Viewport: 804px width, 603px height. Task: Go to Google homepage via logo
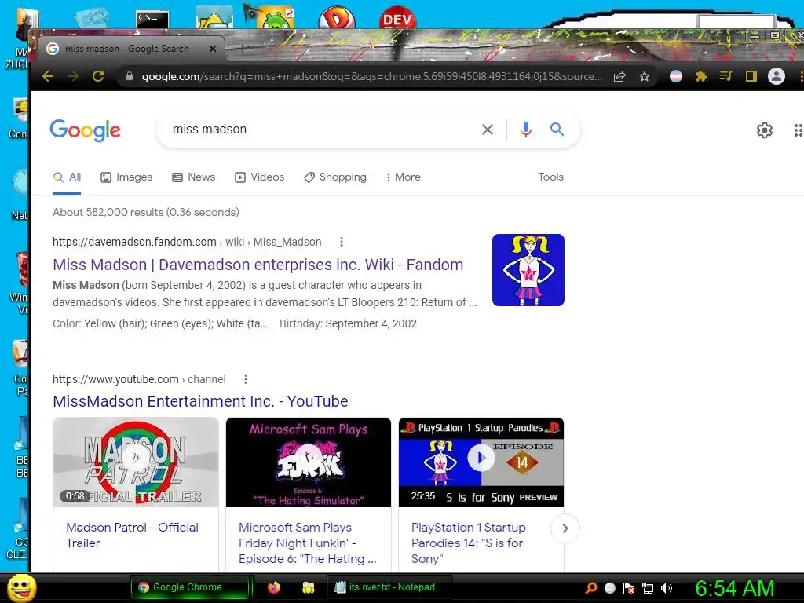85,130
